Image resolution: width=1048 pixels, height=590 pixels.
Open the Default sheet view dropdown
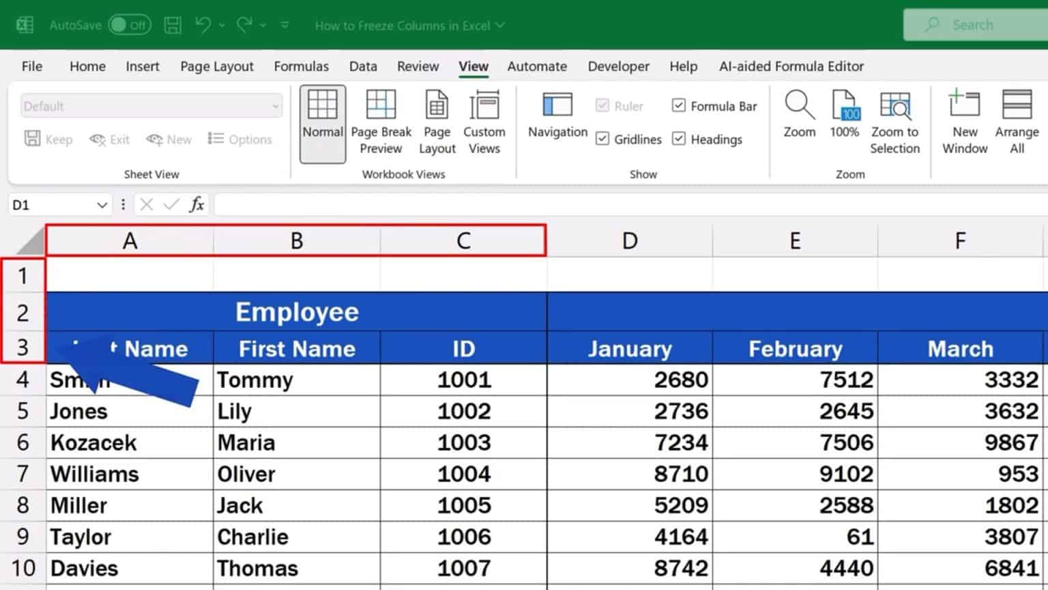(x=276, y=106)
